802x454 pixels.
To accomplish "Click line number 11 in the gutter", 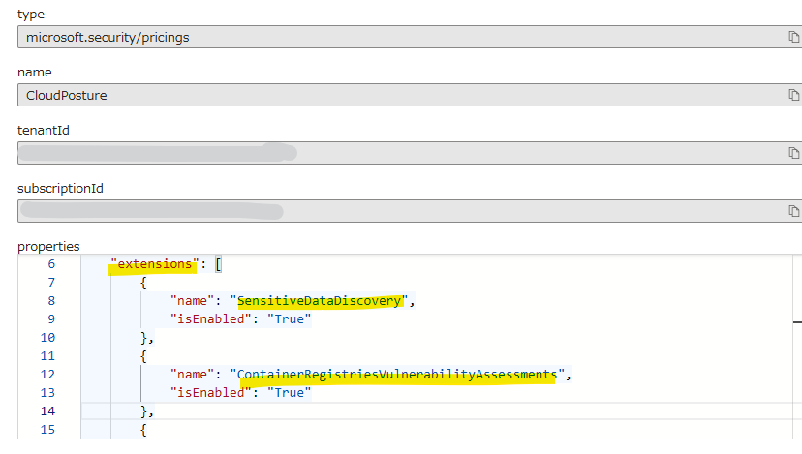I will coord(47,356).
